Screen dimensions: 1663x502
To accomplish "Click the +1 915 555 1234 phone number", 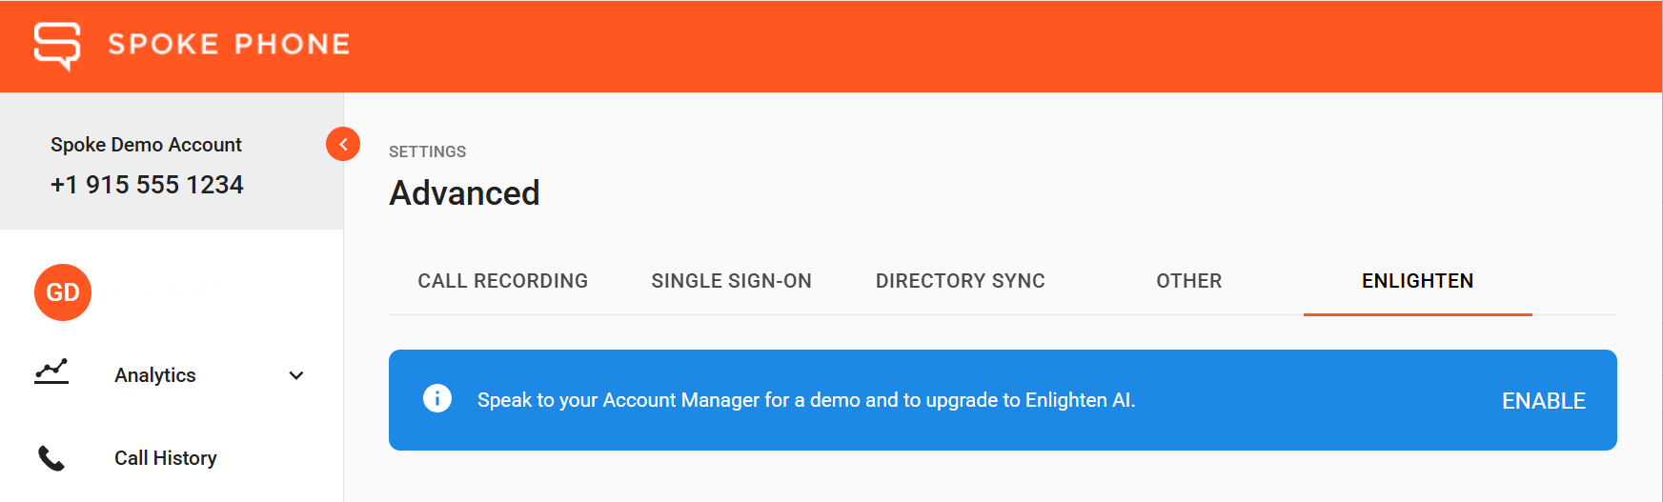I will pyautogui.click(x=147, y=185).
